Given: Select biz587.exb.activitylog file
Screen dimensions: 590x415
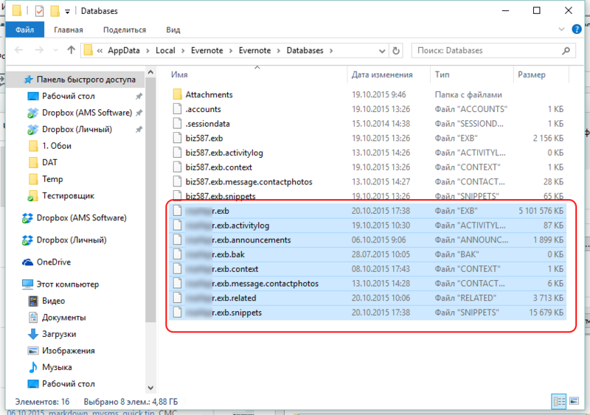Looking at the screenshot, I should (224, 153).
